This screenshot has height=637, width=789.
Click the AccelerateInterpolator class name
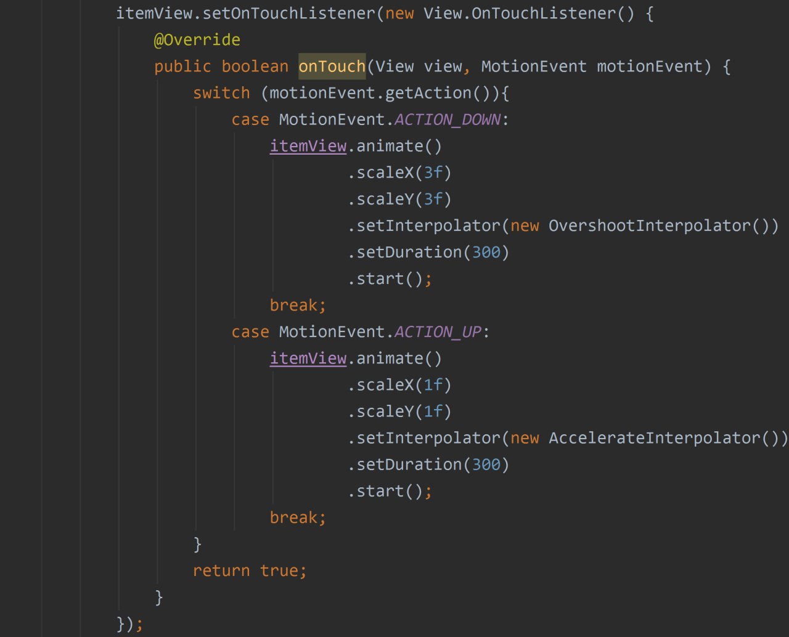point(655,438)
